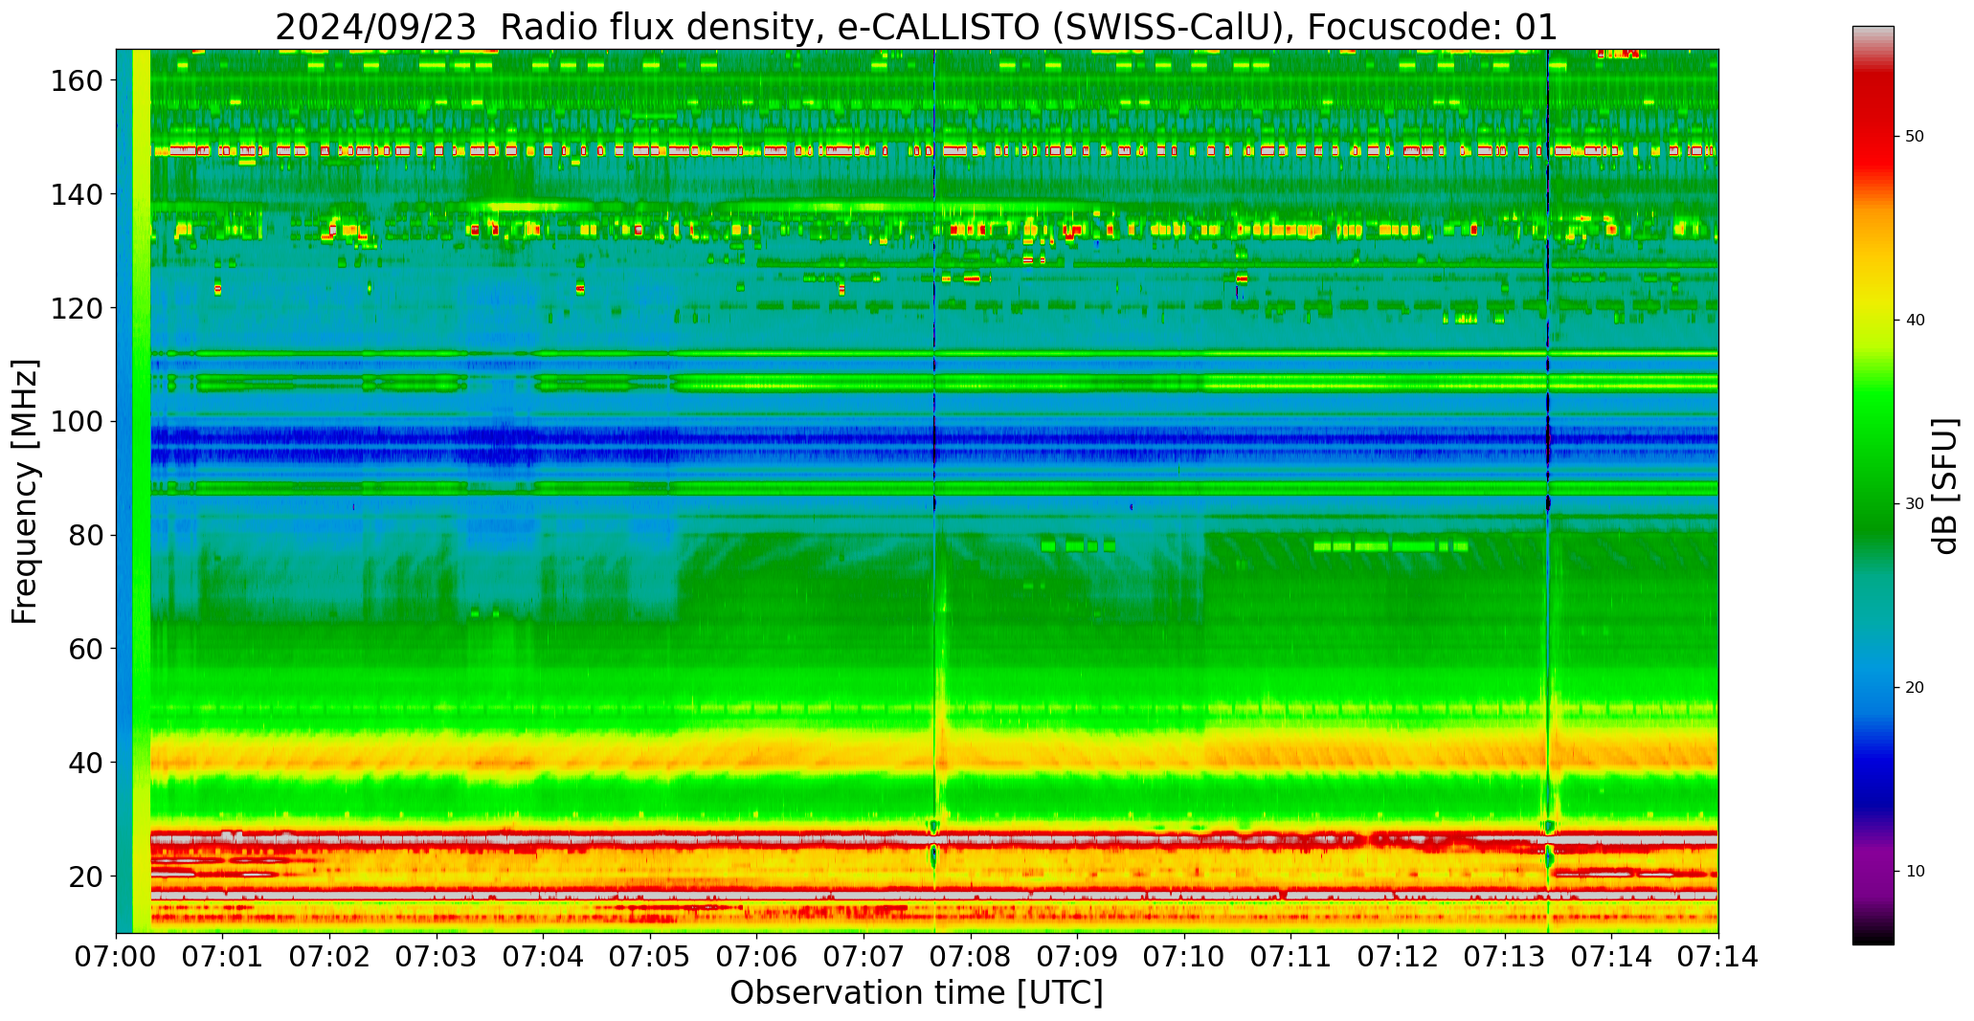Screen dimensions: 1974x1021
Task: Click the 'dB [SFU]' colorbar label
Action: tap(1944, 485)
